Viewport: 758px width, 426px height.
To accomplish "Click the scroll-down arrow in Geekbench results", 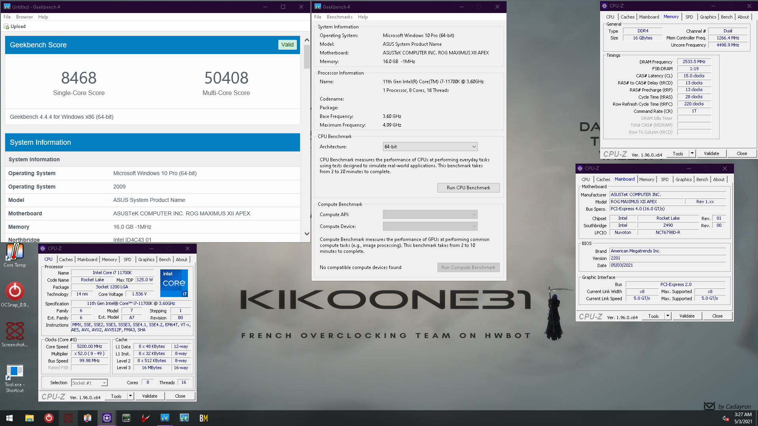I will (307, 234).
